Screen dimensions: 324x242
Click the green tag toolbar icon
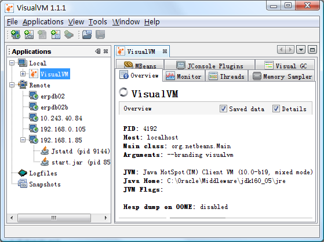click(69, 35)
